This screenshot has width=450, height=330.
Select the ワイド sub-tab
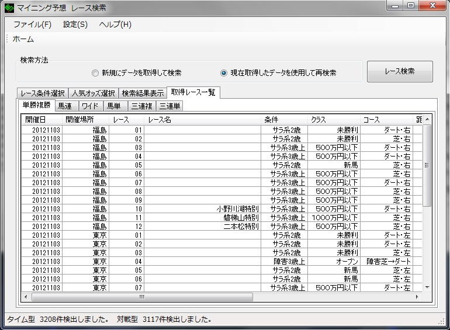click(x=90, y=106)
